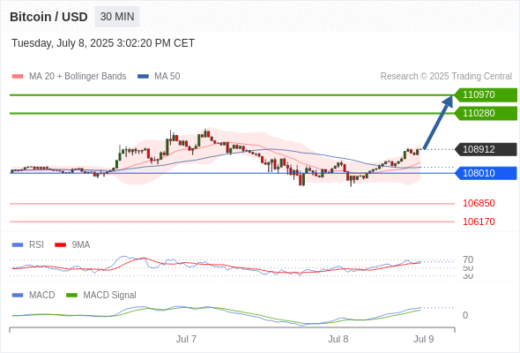Click the Bitcoin / USD title
520x353 pixels.
48,17
